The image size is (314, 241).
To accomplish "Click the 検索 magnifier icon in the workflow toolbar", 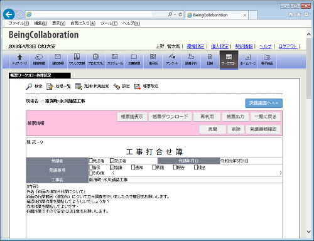I will click(30, 86).
